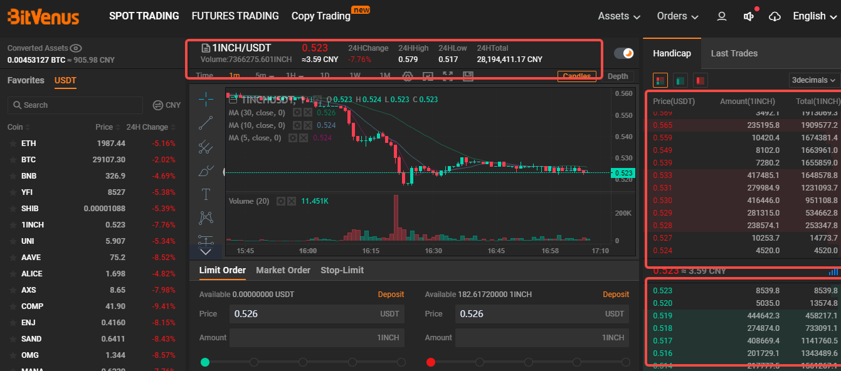Click the buy Price input field

[x=317, y=314]
